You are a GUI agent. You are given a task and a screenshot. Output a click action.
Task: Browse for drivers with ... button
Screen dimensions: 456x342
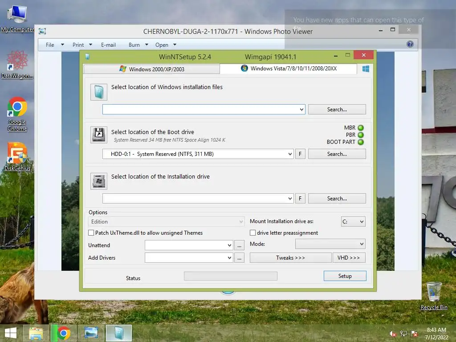239,258
